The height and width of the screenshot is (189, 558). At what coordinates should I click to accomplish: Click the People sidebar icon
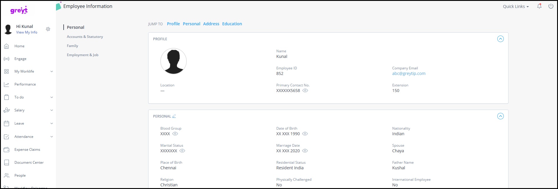click(x=6, y=175)
